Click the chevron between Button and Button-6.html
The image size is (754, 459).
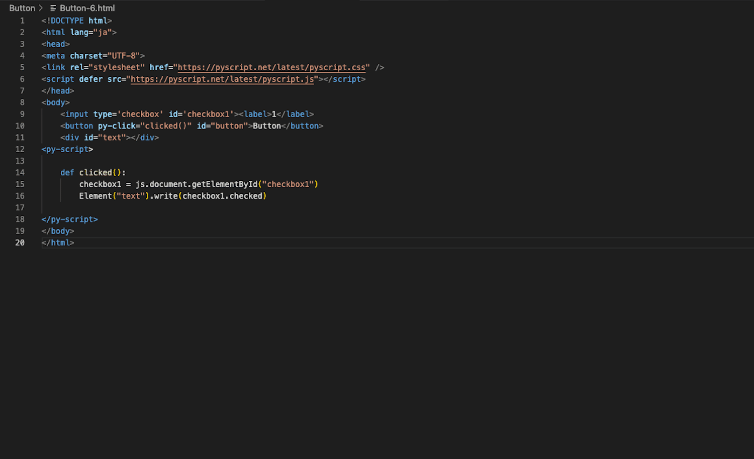41,8
